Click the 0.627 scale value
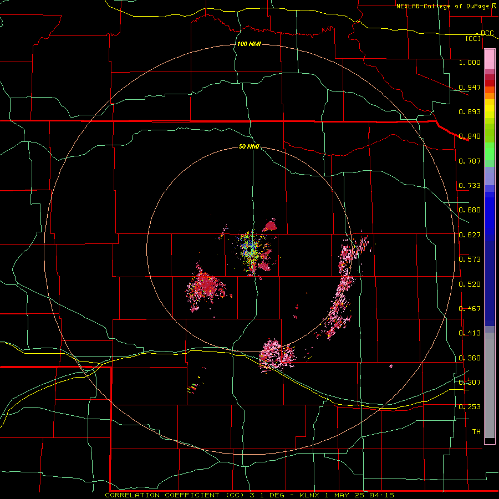Viewport: 499px width, 499px height. pos(470,235)
